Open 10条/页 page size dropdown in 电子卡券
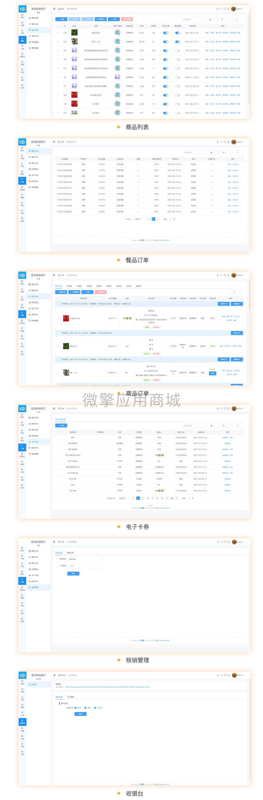Viewport: 263px width, 800px height. [123, 498]
